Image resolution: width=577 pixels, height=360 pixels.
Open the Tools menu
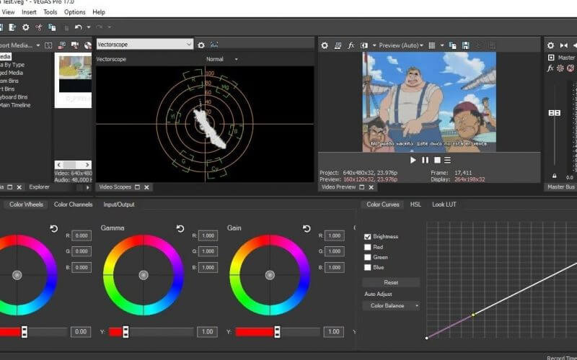tap(50, 12)
